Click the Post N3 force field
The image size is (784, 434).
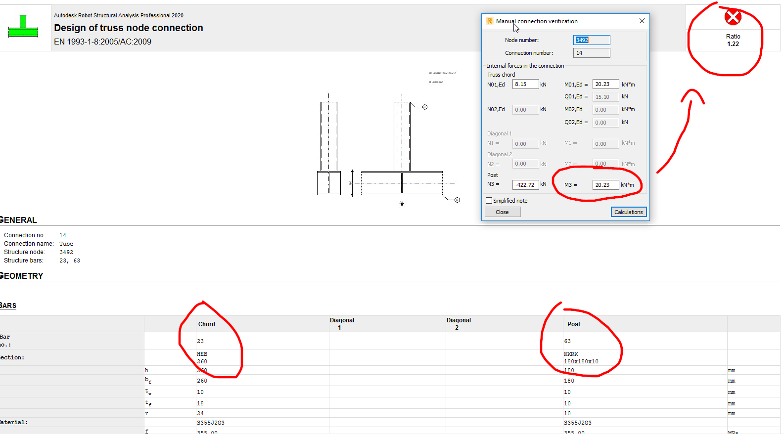coord(525,185)
